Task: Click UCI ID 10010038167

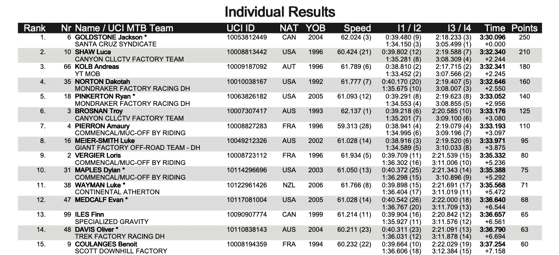Action: pos(247,81)
